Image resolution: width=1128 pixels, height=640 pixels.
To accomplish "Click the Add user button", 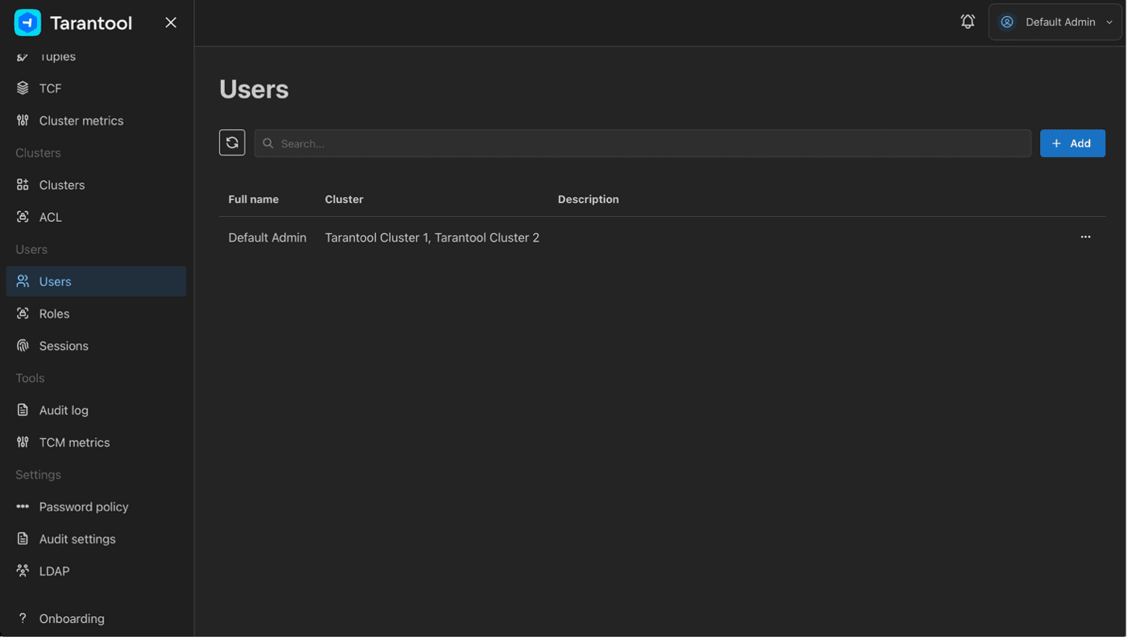I will [1072, 143].
